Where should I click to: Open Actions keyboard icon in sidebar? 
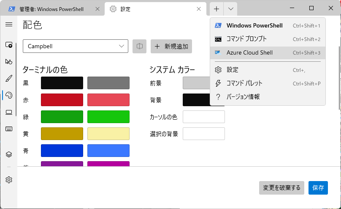pyautogui.click(x=9, y=129)
